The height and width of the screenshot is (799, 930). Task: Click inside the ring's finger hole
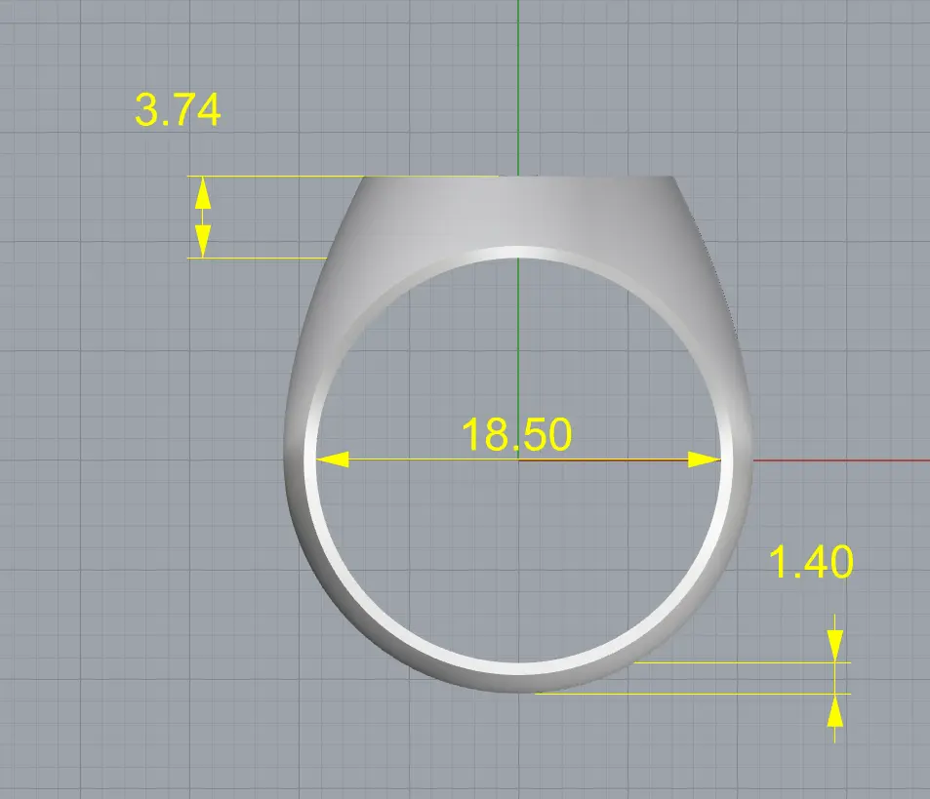click(517, 546)
